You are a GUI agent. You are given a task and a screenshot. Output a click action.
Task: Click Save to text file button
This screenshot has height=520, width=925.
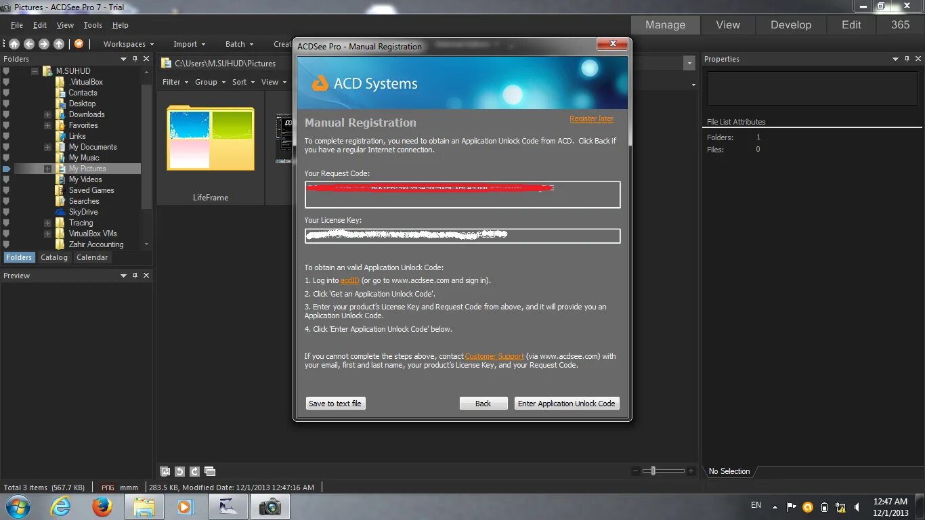(335, 404)
